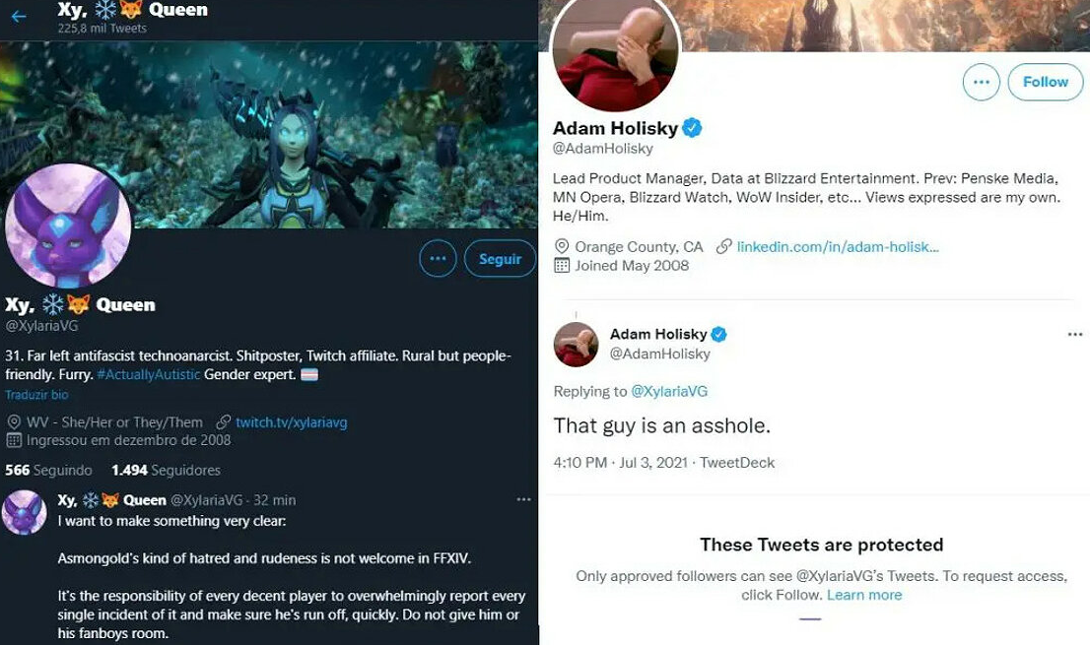Click the @XylariaVG mention in the reply
The height and width of the screenshot is (645, 1090).
coord(669,391)
